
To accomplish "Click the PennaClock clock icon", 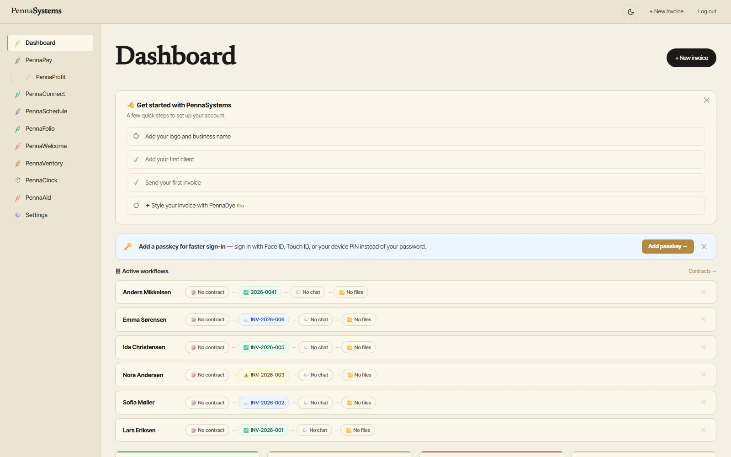I will tap(18, 181).
